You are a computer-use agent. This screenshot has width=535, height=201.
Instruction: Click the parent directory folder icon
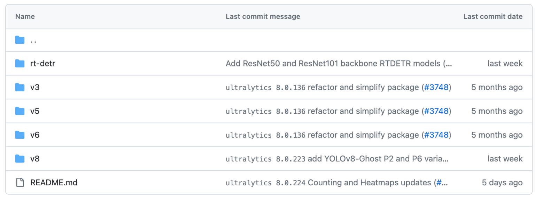20,40
